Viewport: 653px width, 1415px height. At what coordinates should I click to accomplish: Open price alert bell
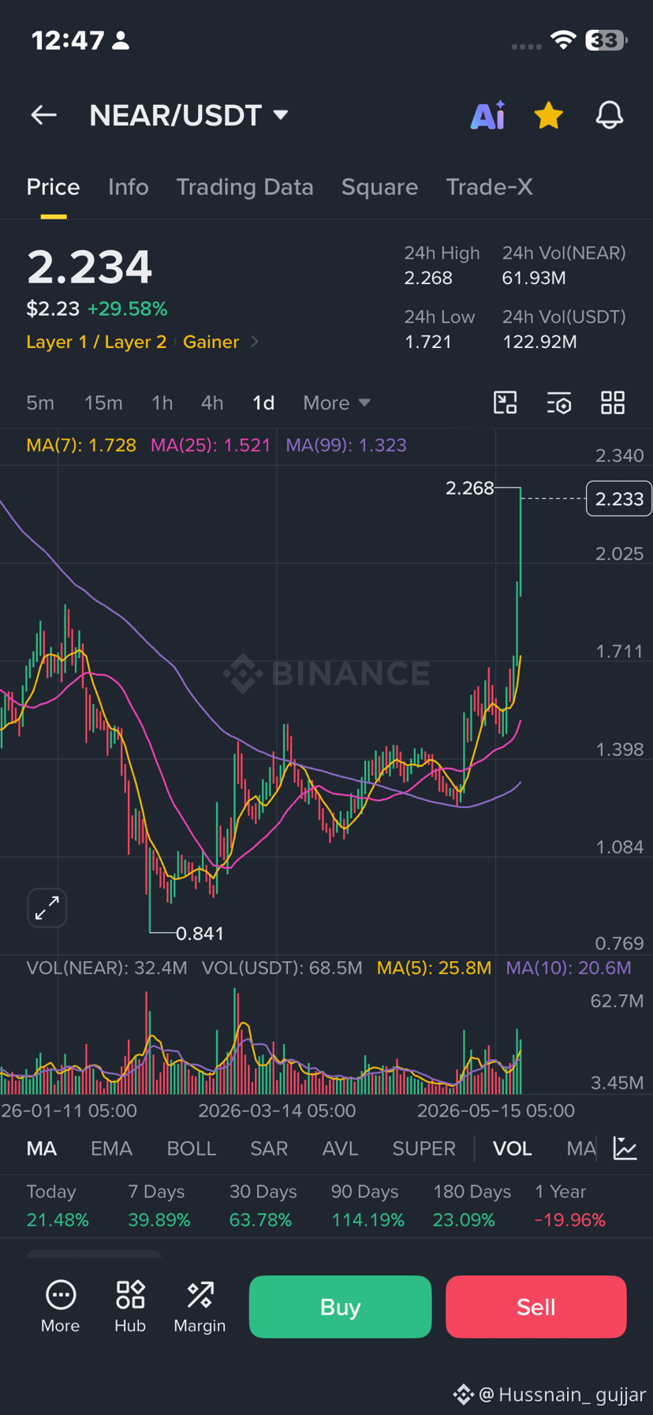(609, 115)
